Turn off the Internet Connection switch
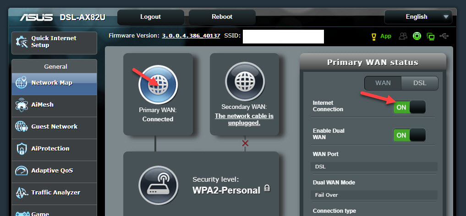 409,107
